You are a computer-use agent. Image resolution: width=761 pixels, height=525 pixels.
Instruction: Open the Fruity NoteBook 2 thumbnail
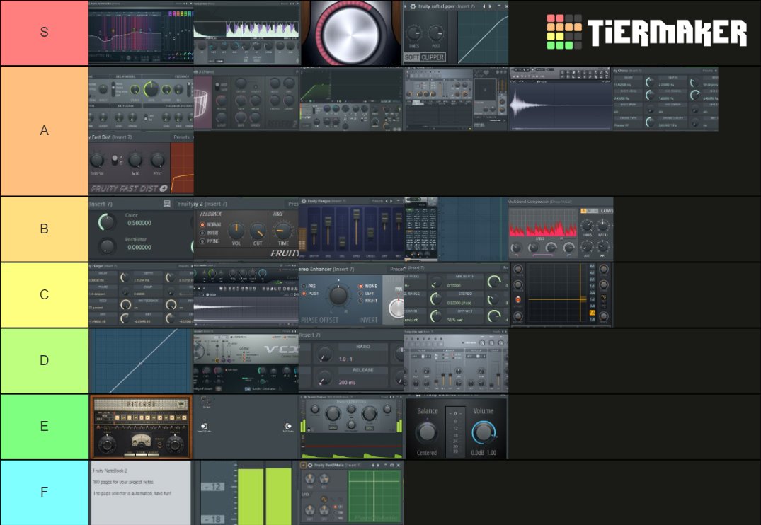140,492
